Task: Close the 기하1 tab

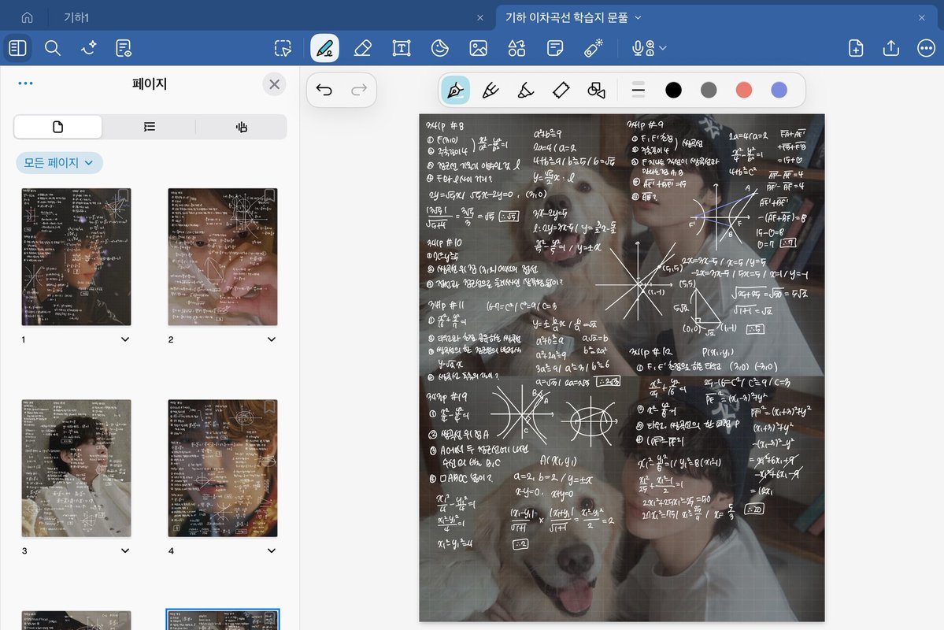Action: pyautogui.click(x=479, y=18)
